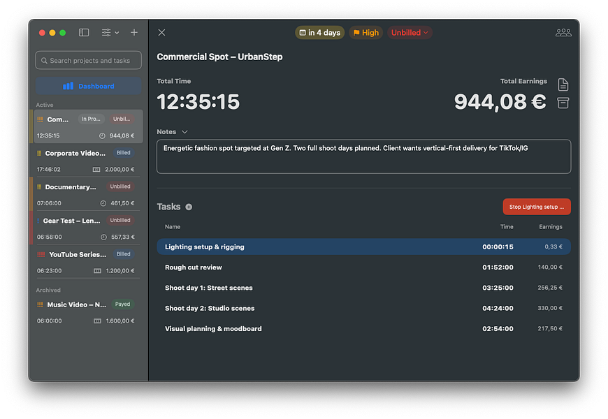
Task: Click the Unbilled badge on Documentary
Action: (x=120, y=186)
